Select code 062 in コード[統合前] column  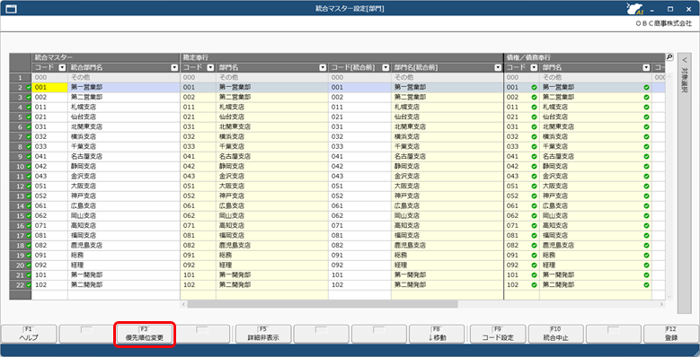[x=359, y=215]
